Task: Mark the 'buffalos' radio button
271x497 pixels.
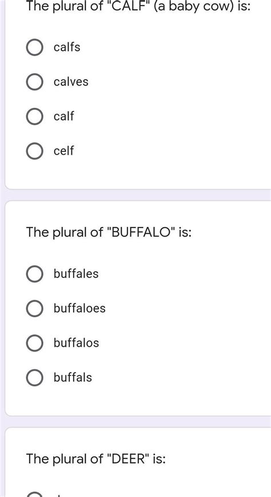Action: (34, 343)
